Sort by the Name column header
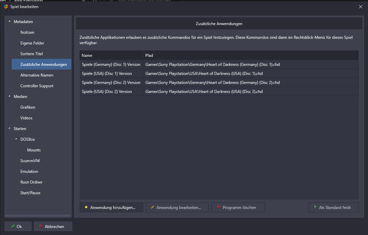The width and height of the screenshot is (368, 235). 111,55
